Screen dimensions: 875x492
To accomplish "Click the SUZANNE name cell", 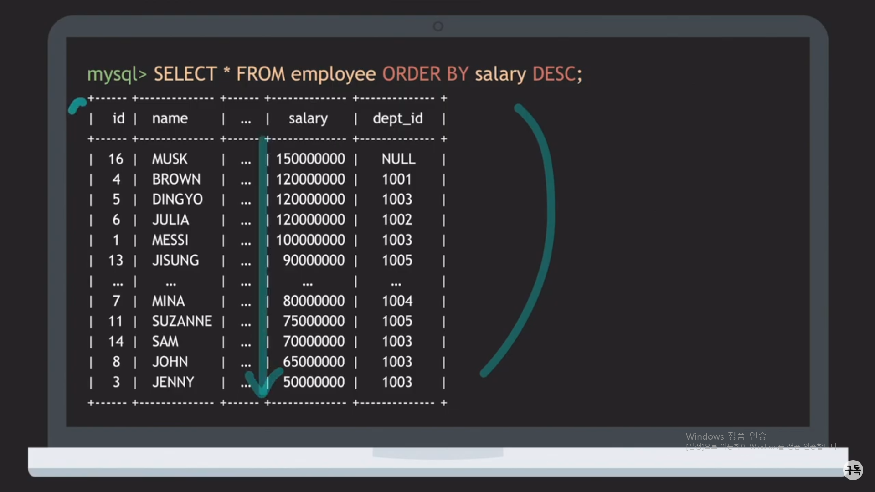I will 182,321.
